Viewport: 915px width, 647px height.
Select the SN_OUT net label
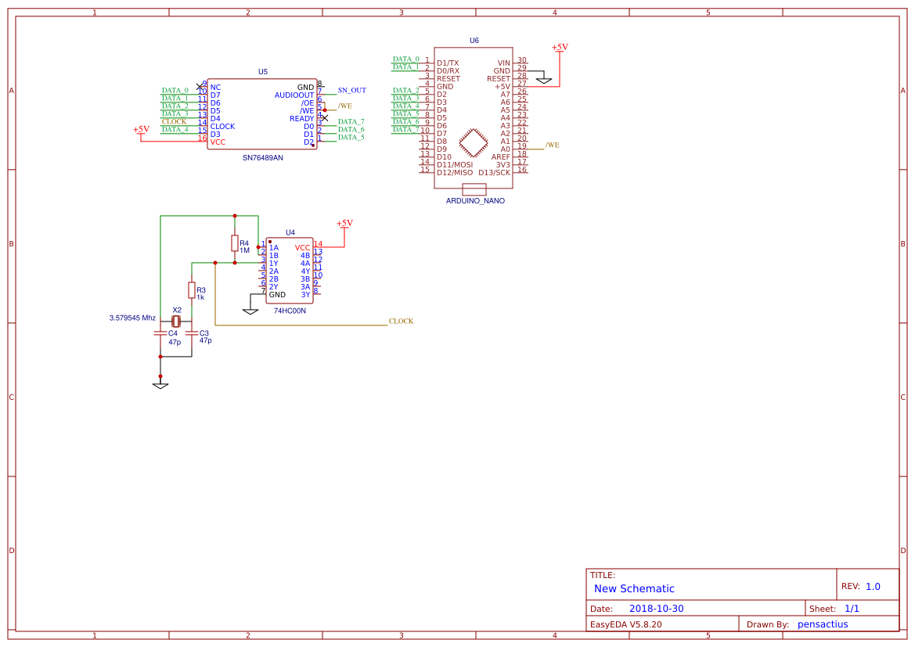tap(351, 91)
